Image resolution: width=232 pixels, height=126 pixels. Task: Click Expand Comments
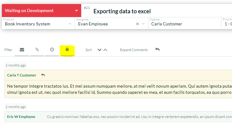pos(134,50)
